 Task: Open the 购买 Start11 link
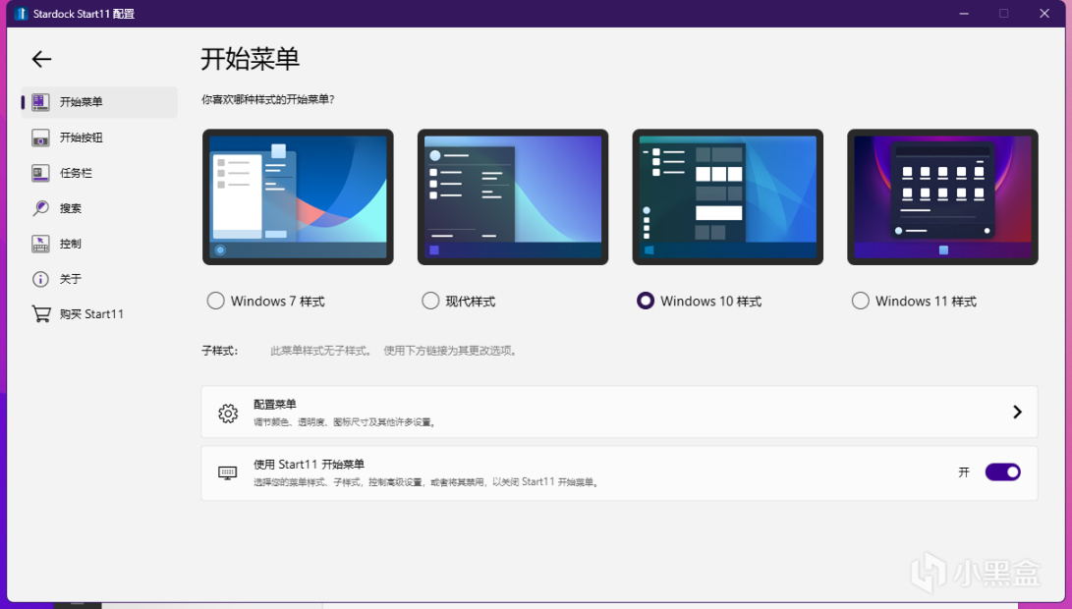[91, 314]
